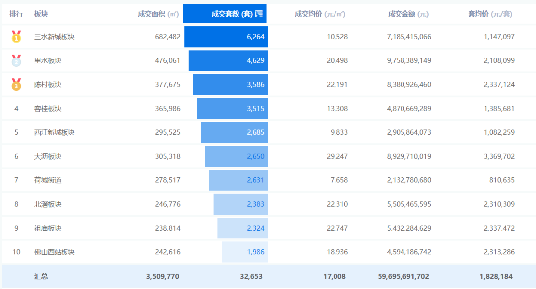Click rank number 10 in 排行 column
This screenshot has height=289, width=536.
pyautogui.click(x=16, y=252)
